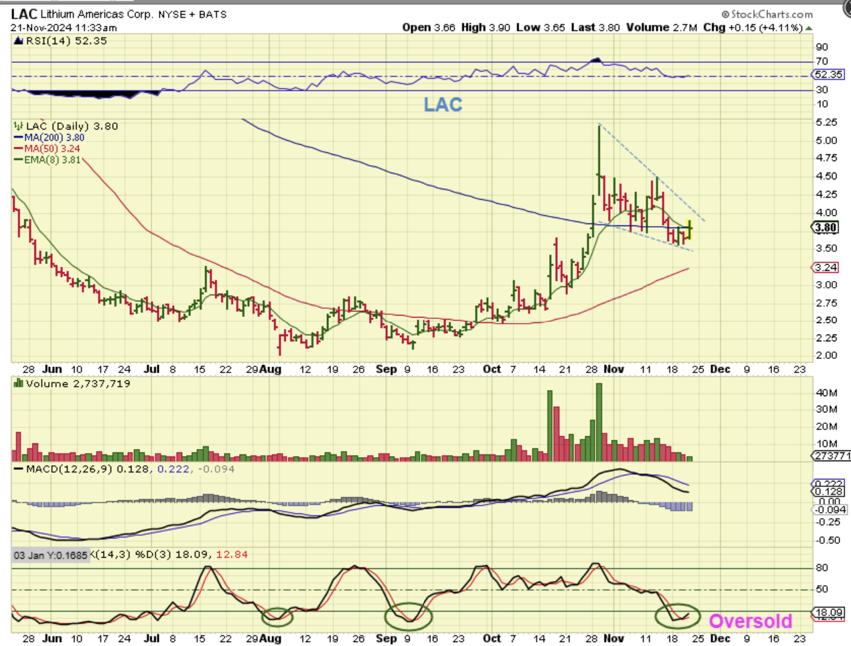Click the High 3.90 quote value
The width and height of the screenshot is (851, 646).
pyautogui.click(x=486, y=27)
